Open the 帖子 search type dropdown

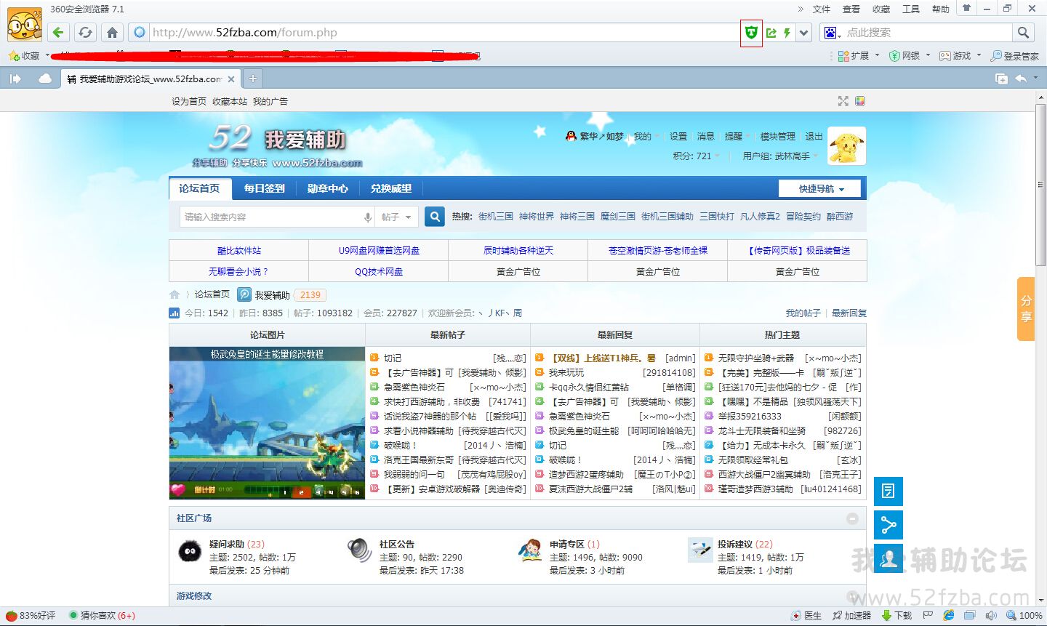397,217
